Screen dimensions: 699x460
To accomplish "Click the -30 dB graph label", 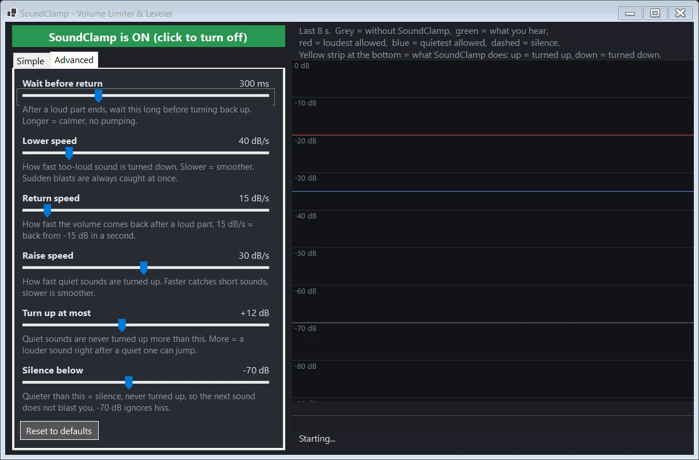I will point(305,178).
